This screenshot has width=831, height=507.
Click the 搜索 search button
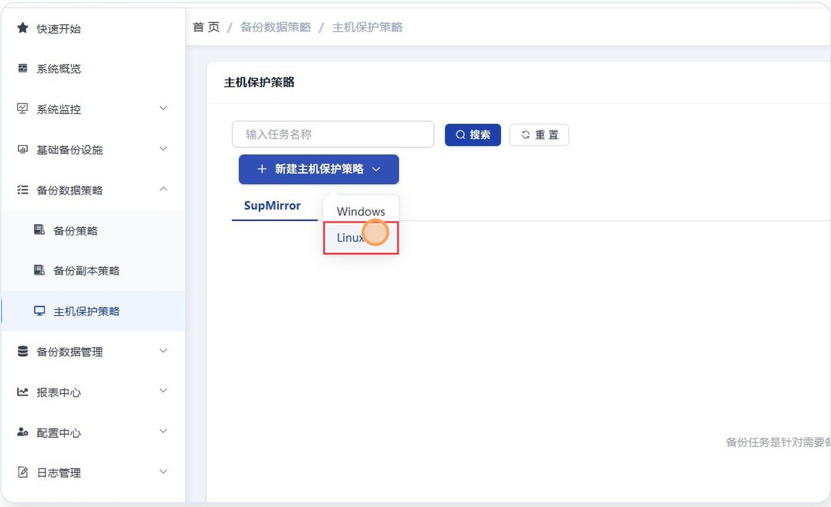point(473,135)
